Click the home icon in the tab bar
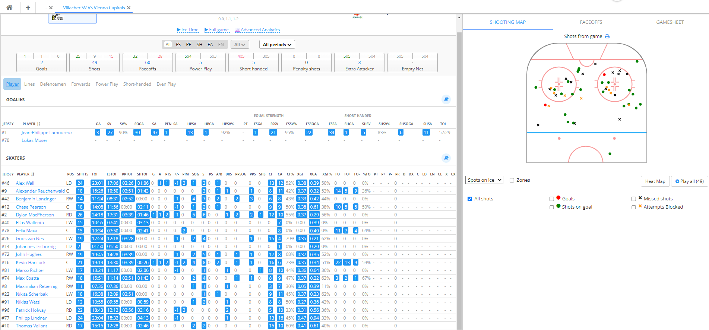709x330 pixels. pyautogui.click(x=9, y=7)
